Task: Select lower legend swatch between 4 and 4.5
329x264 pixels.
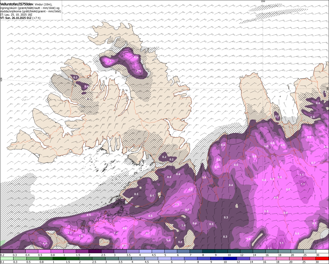Action: [x=138, y=259]
